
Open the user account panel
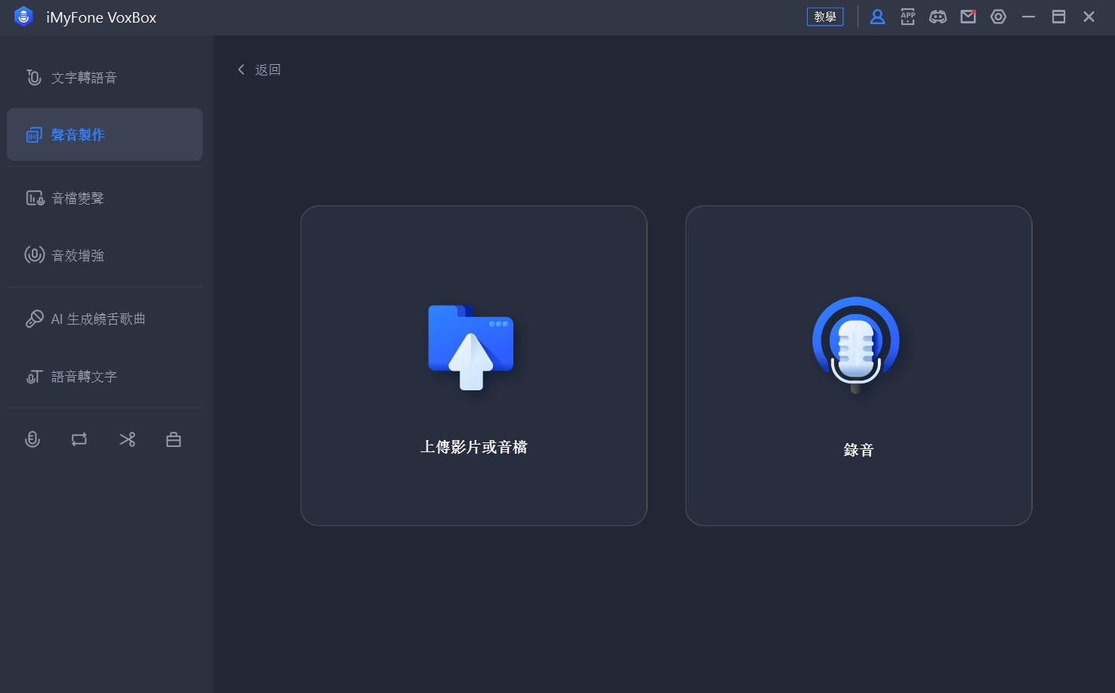877,16
